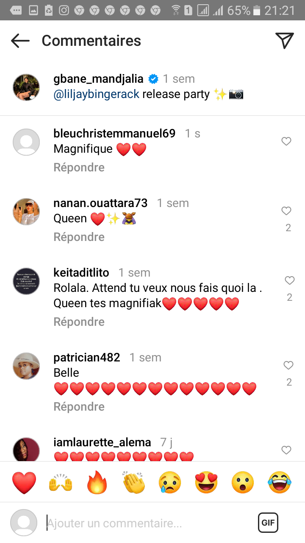Focus the Ajouter un commentaire field
Screen dimensions: 305x543
click(148, 523)
